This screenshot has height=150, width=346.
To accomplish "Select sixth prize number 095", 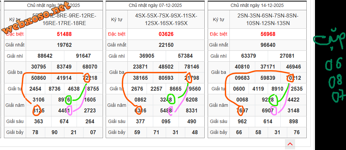I will (166, 121).
